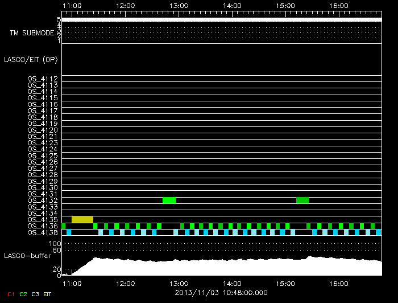Click the TM SUBMODE label
The height and width of the screenshot is (303, 398).
[x=32, y=33]
